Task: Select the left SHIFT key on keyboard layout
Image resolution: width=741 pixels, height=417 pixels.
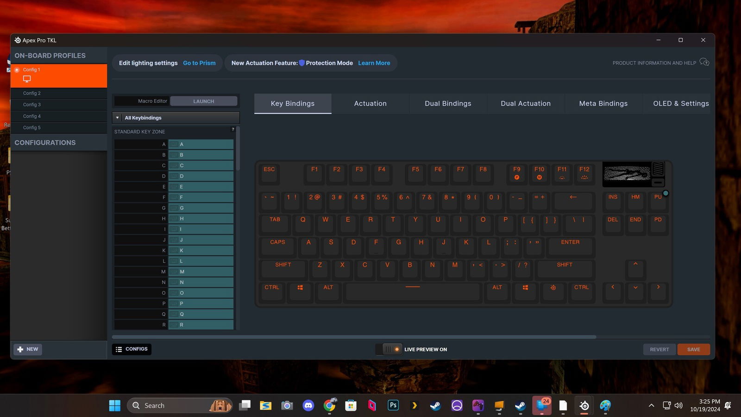Action: click(283, 269)
